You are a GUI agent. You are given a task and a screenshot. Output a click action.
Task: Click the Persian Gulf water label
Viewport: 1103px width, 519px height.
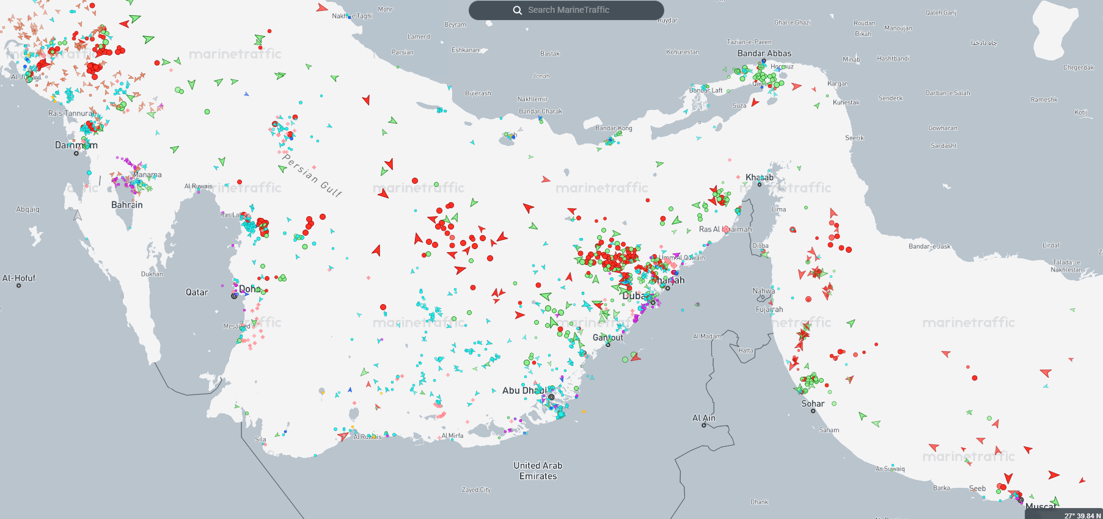coord(312,175)
